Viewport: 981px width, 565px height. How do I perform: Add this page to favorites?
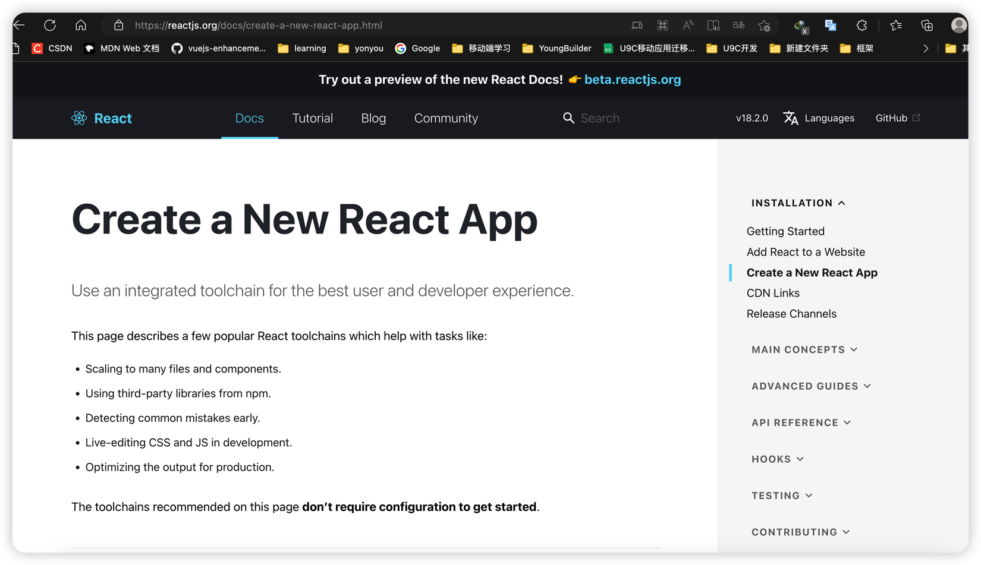(764, 25)
